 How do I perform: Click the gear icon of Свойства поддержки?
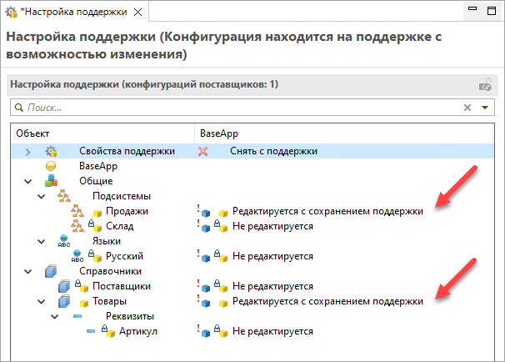(51, 151)
